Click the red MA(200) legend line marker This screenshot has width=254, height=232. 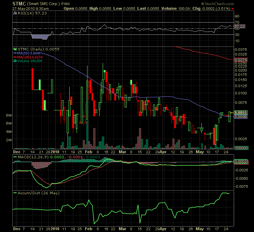click(x=15, y=57)
